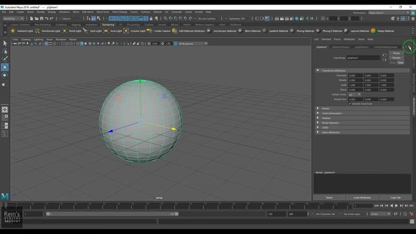416x234 pixels.
Task: Click the Focus button
Action: 396,53
